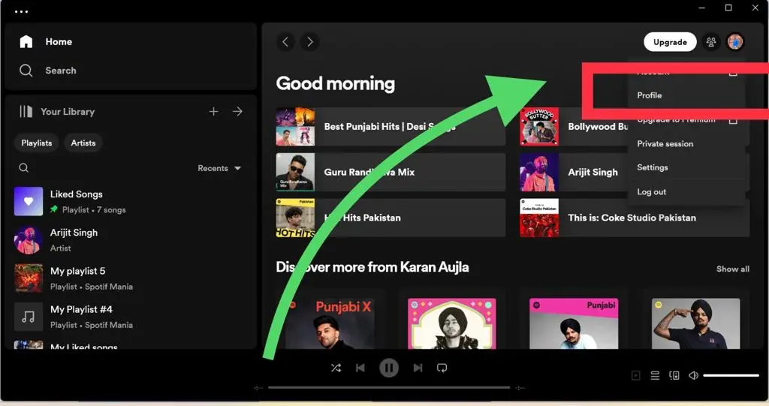Image resolution: width=769 pixels, height=406 pixels.
Task: Skip to previous track
Action: click(x=360, y=368)
